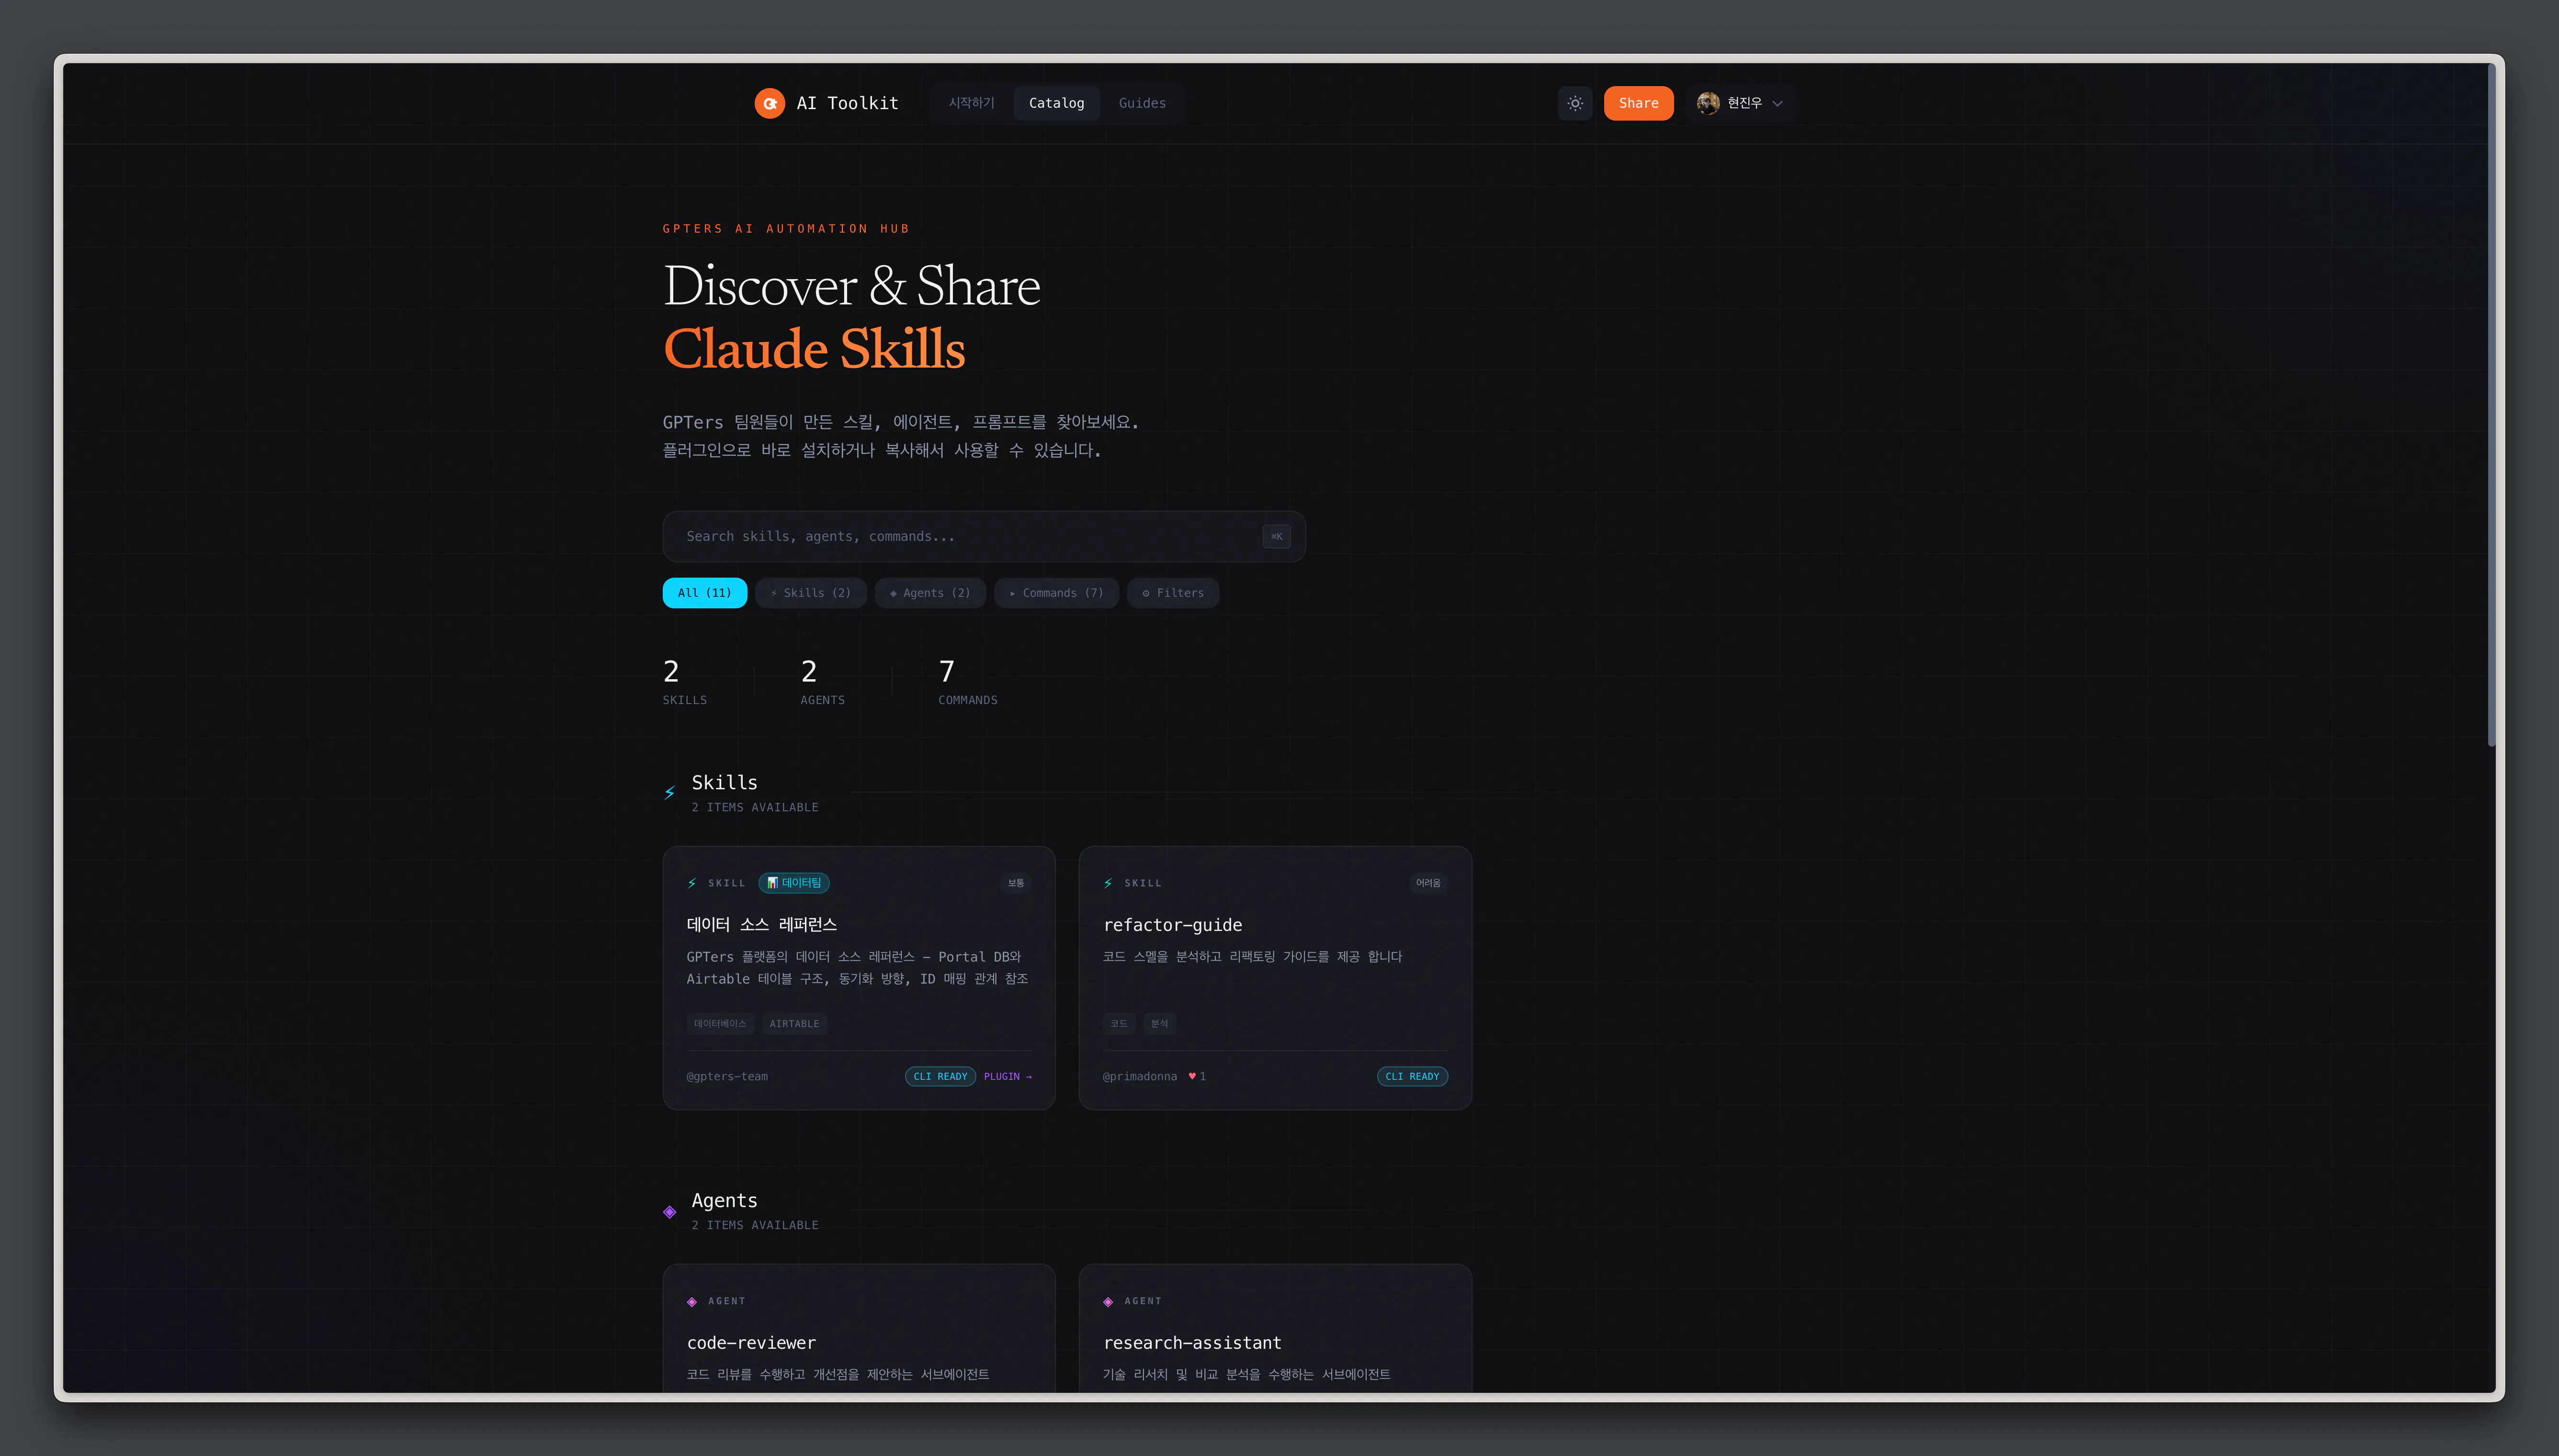Click the purple diamond icon beside Agents heading
The width and height of the screenshot is (2559, 1456).
(669, 1212)
